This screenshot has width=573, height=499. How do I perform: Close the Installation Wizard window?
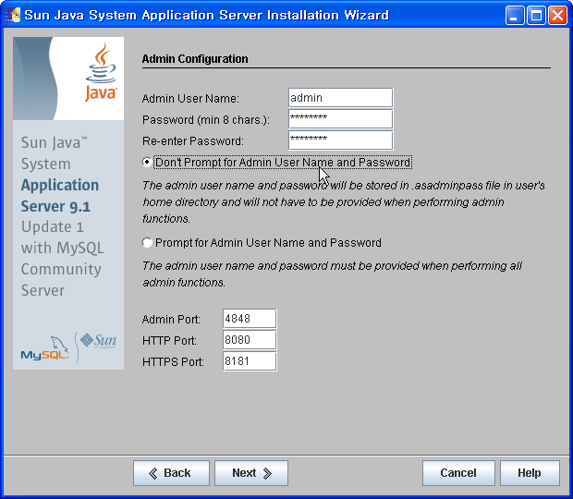point(557,16)
